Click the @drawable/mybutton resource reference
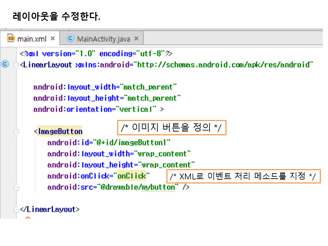328x246 pixels. pos(138,187)
